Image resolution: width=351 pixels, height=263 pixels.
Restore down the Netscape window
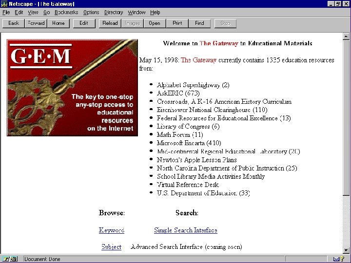click(x=338, y=4)
